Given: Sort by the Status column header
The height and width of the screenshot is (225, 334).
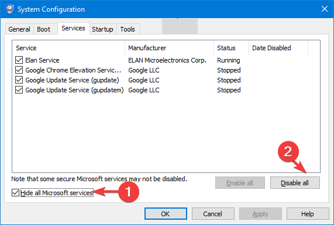Looking at the screenshot, I should [x=231, y=48].
